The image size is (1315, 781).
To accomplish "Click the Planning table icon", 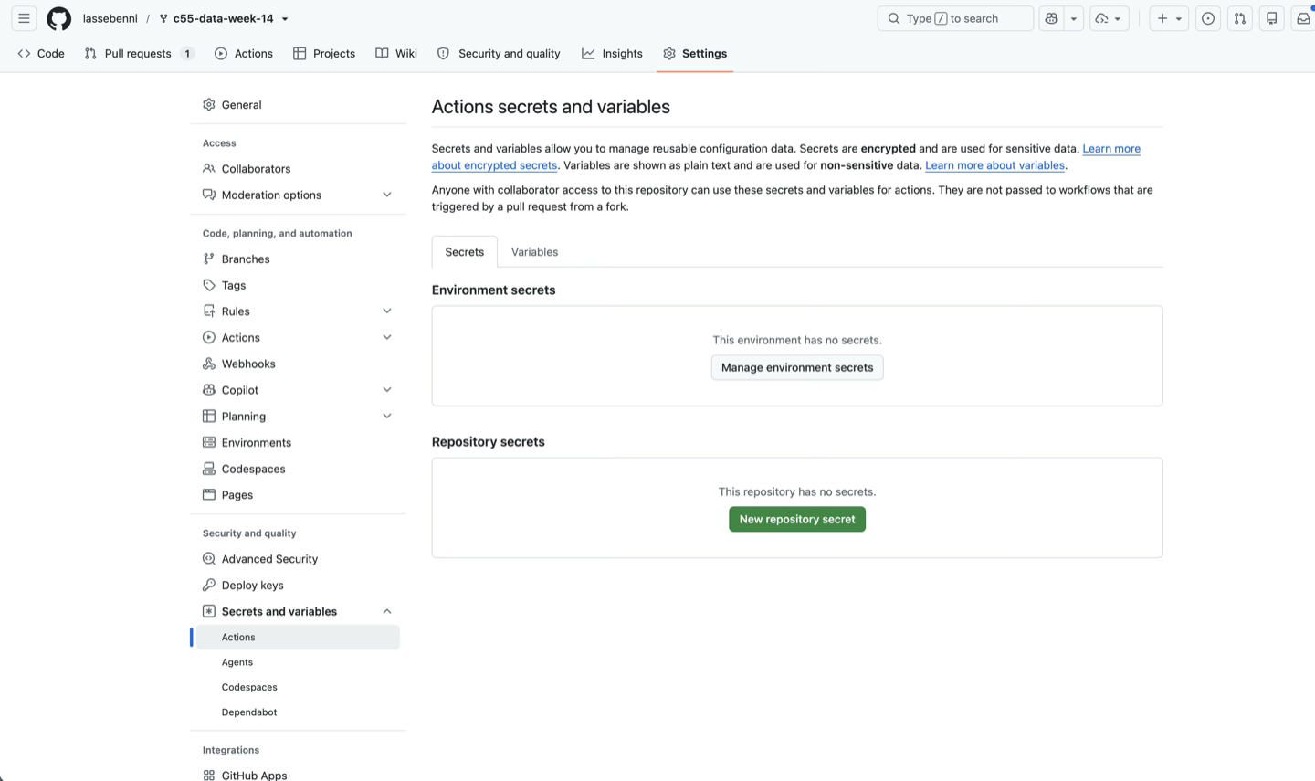I will click(209, 417).
